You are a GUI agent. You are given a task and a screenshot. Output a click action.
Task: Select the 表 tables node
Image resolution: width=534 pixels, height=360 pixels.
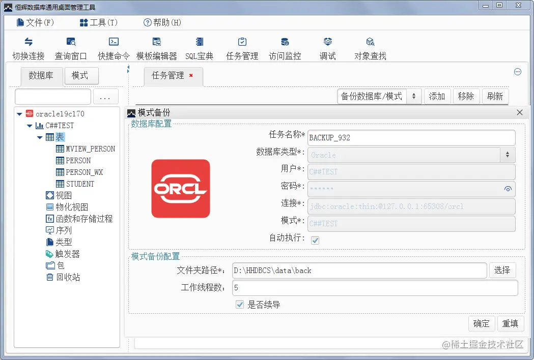[x=55, y=137]
